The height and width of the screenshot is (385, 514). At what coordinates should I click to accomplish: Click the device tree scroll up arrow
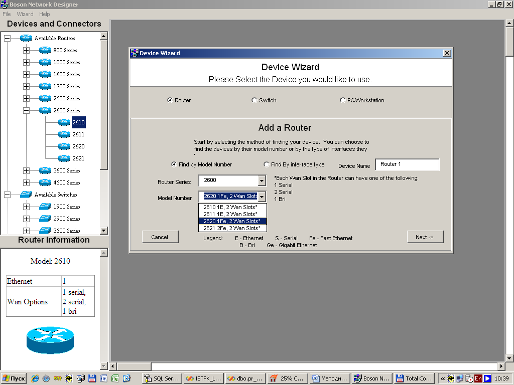pos(103,36)
